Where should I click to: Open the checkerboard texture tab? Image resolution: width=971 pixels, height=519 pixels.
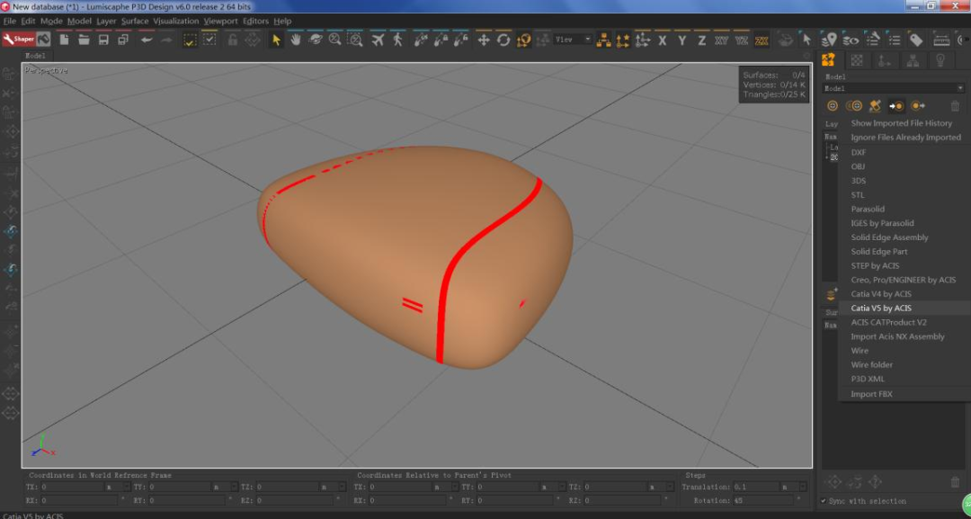pyautogui.click(x=857, y=60)
